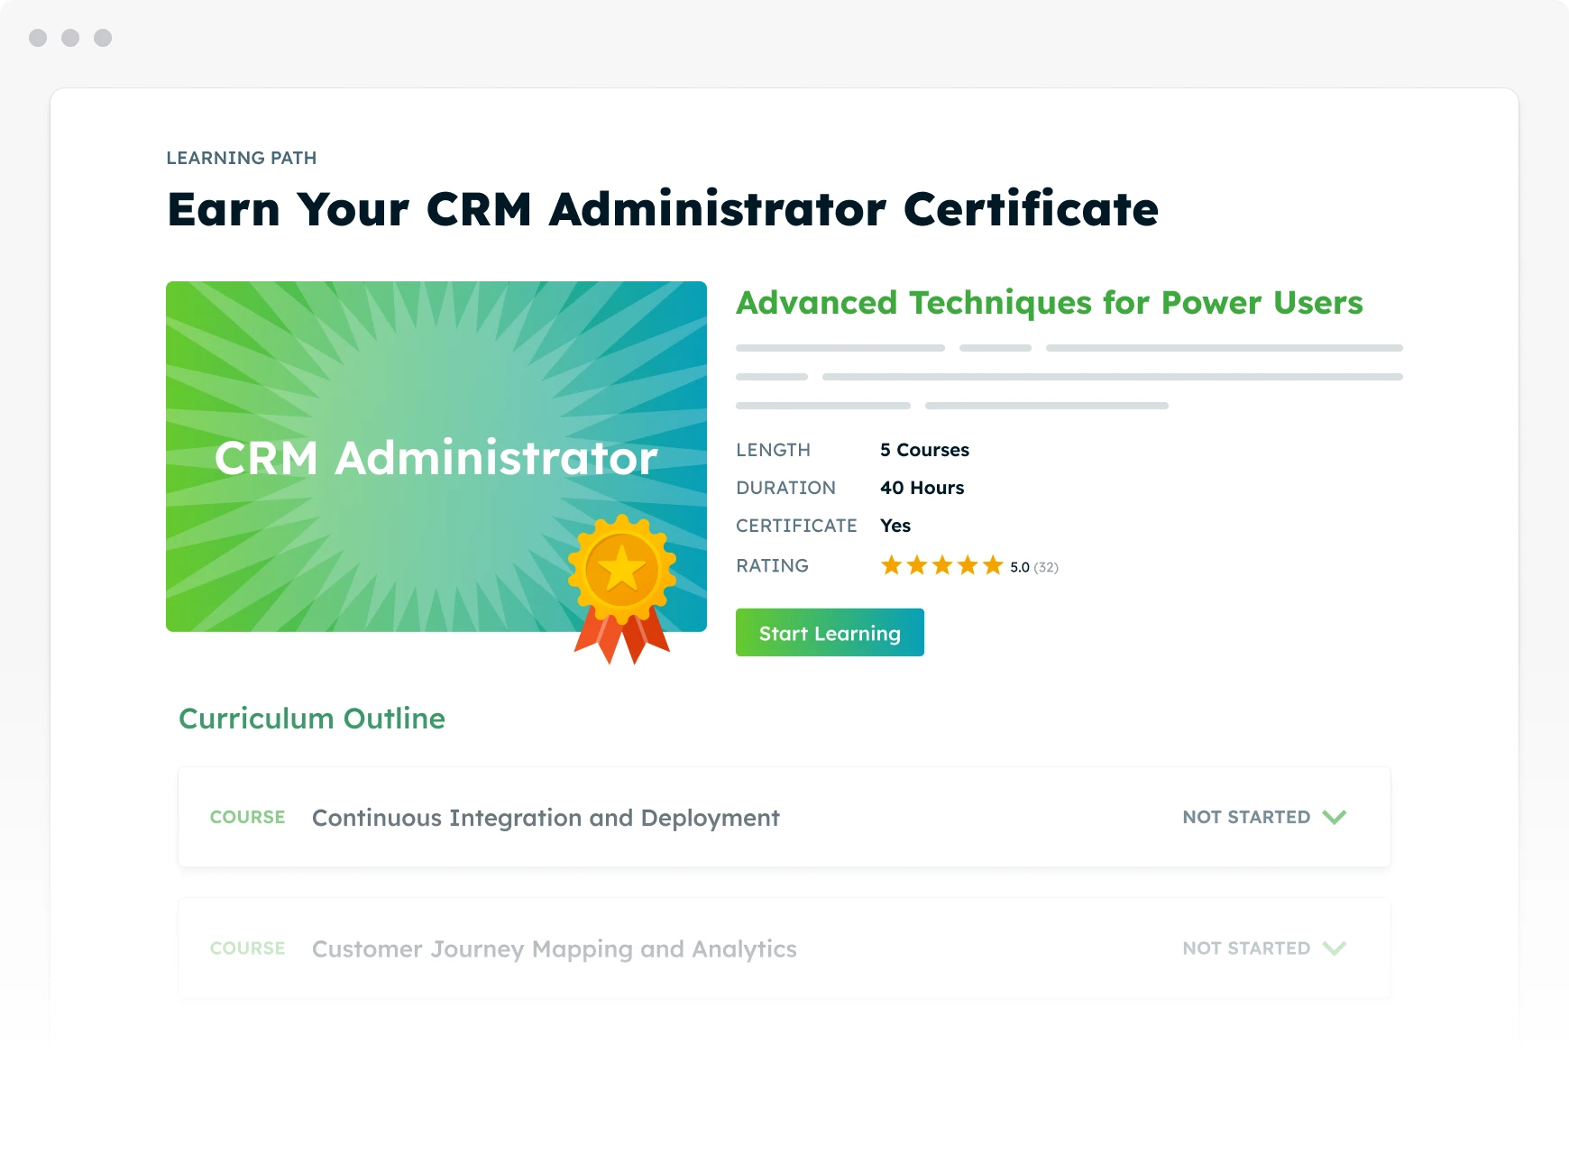Open the Customer Journey Mapping and Analytics title

coord(554,949)
